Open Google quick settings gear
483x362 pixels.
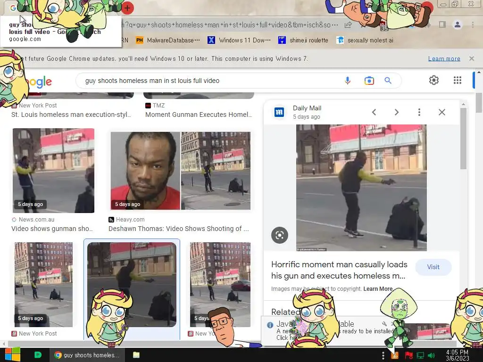434,80
